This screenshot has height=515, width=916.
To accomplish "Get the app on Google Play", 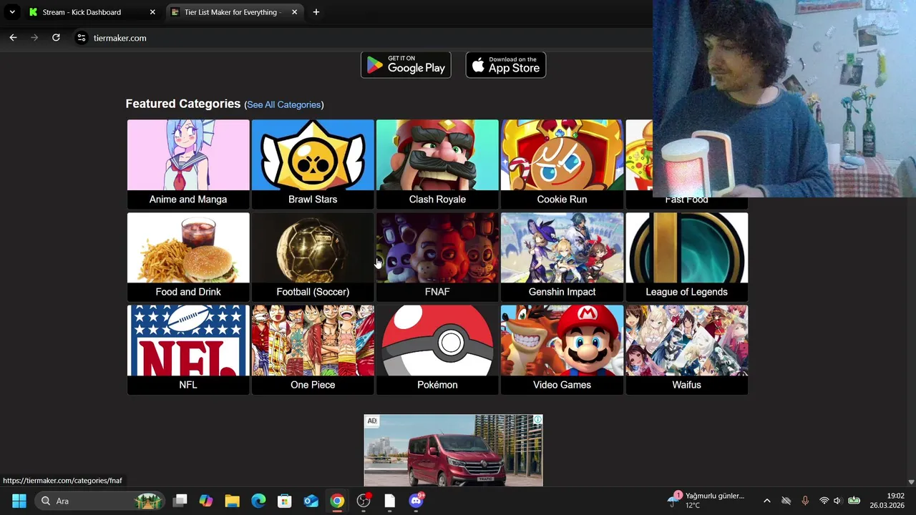I will click(x=406, y=65).
